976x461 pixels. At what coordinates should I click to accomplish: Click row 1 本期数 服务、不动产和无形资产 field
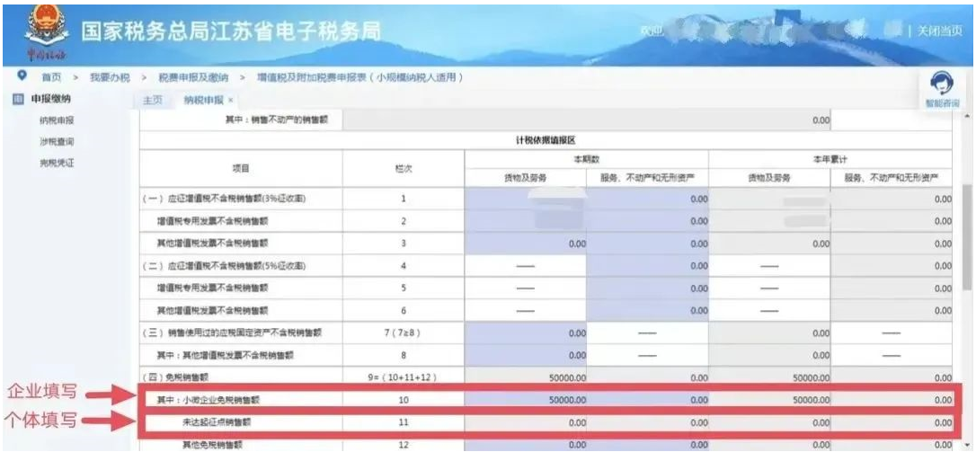647,199
